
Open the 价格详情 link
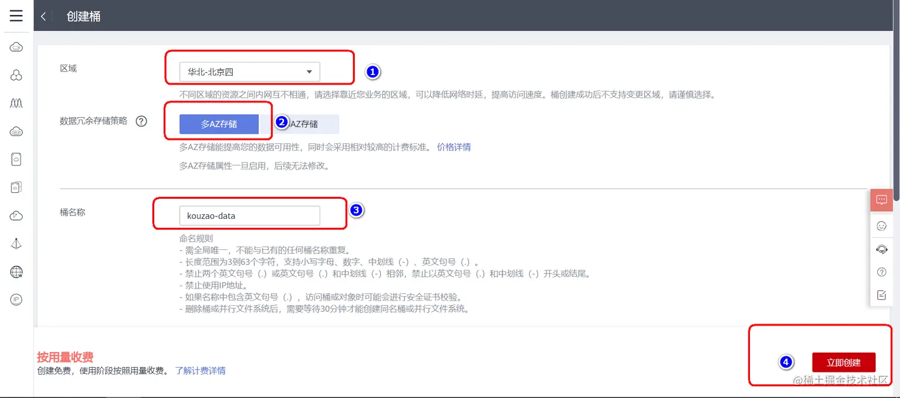pyautogui.click(x=454, y=147)
